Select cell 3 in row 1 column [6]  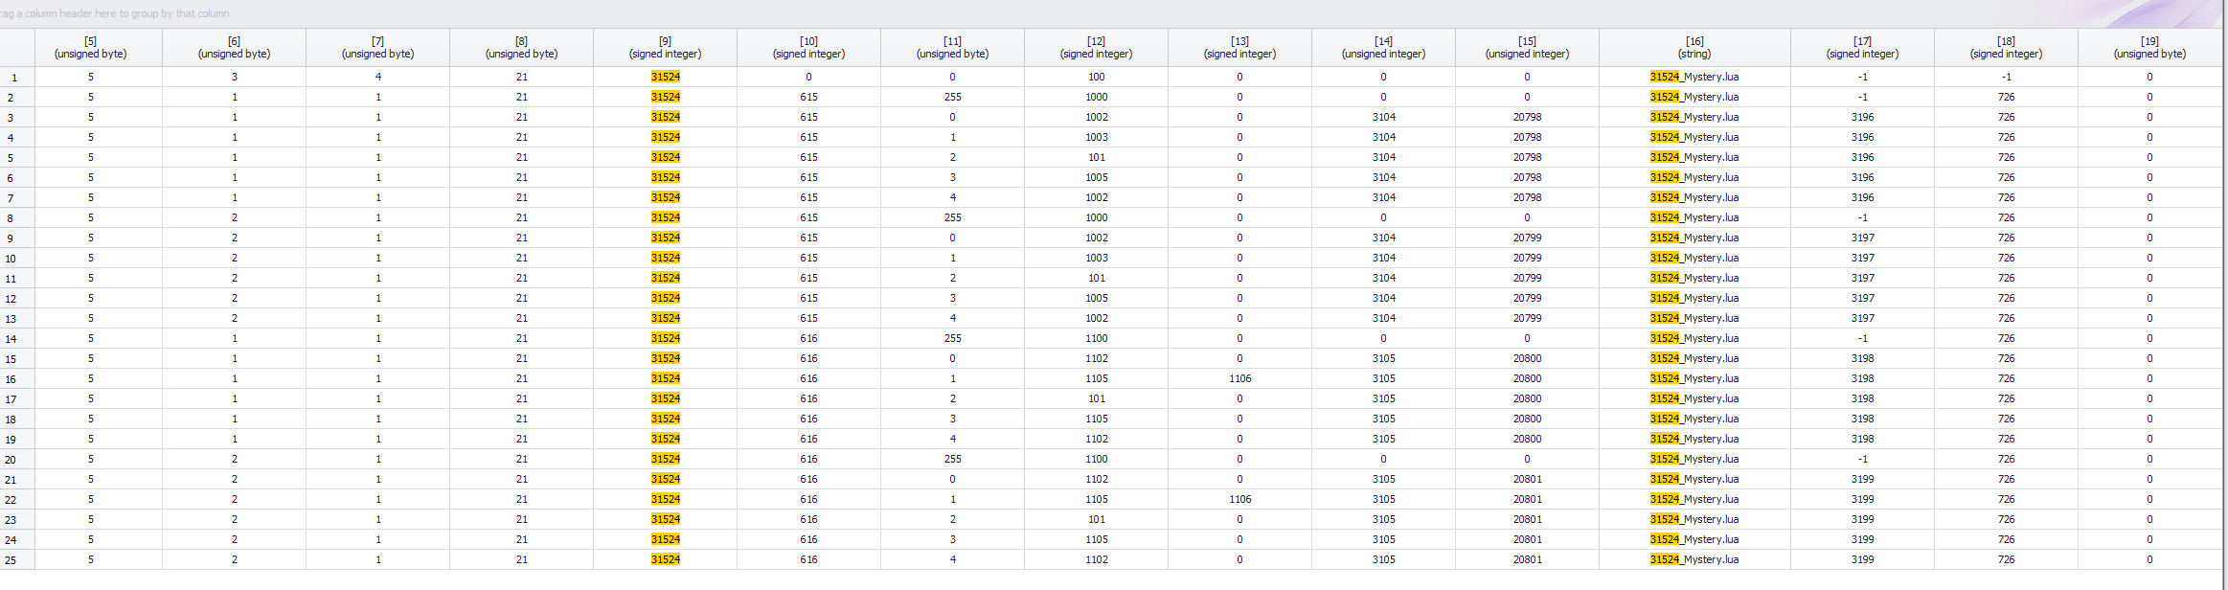[x=234, y=77]
